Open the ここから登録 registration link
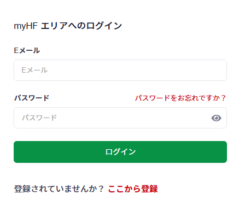This screenshot has width=239, height=217. [133, 189]
